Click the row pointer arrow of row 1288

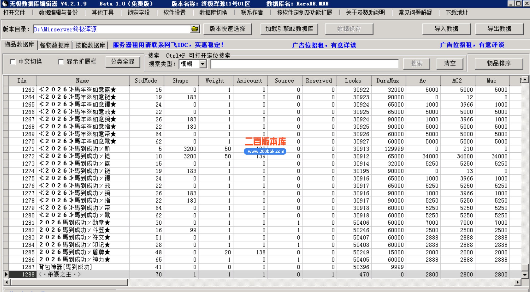tap(6, 274)
